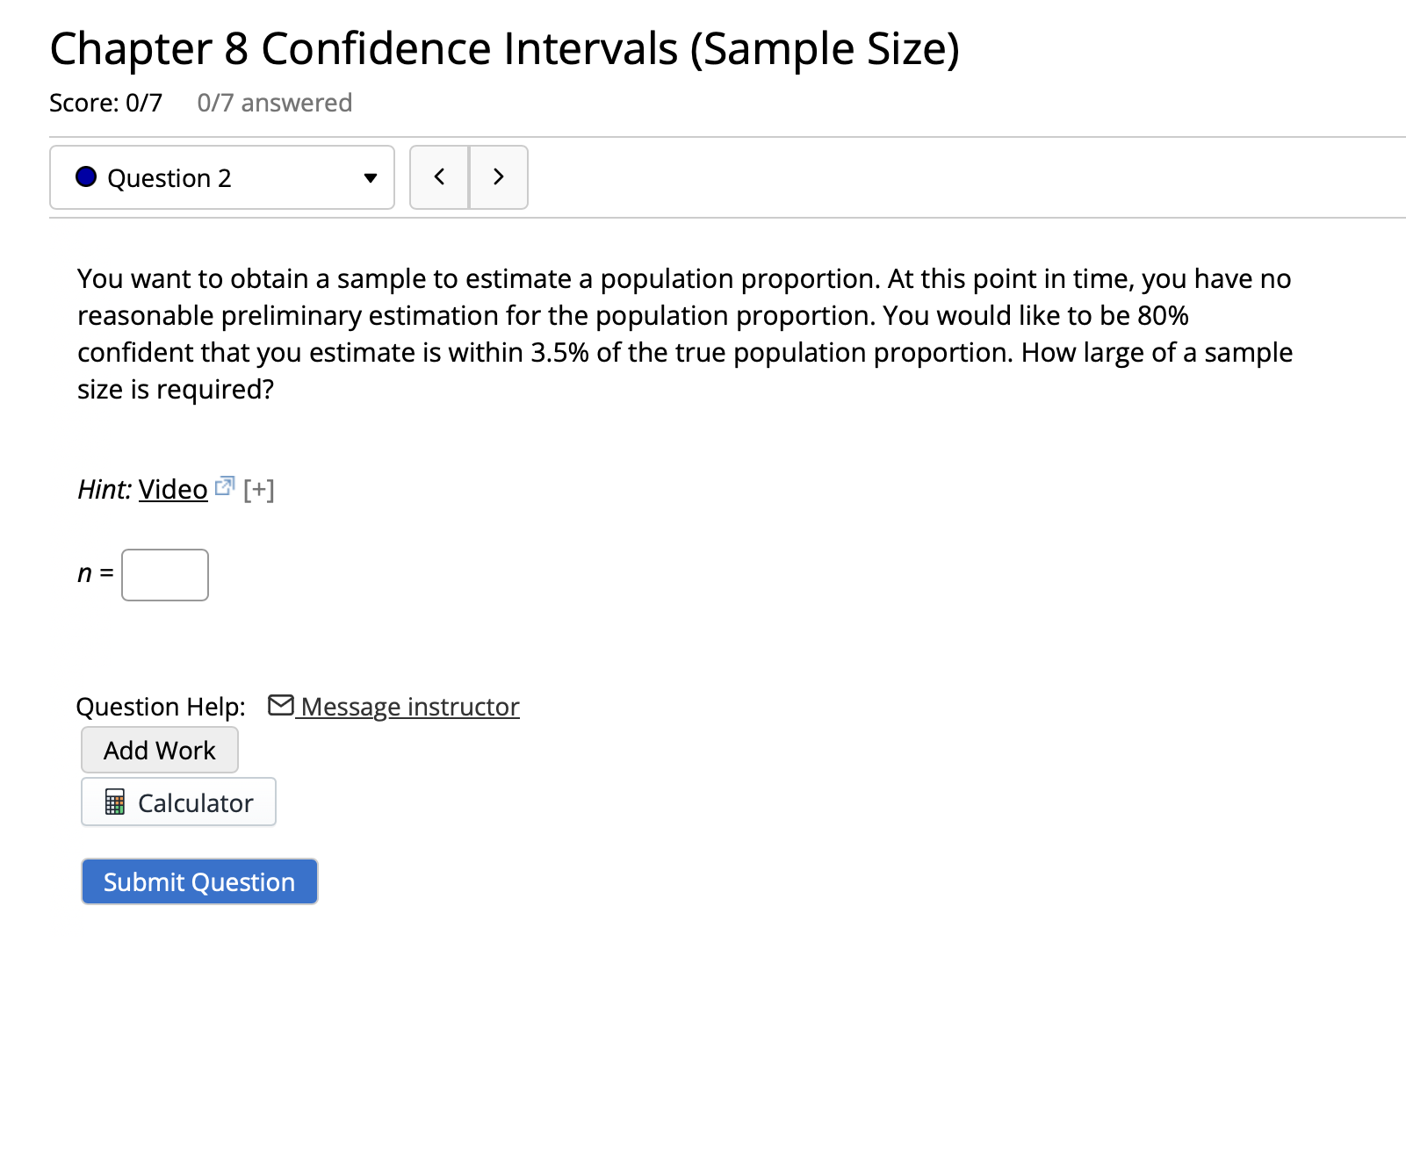Click the envelope icon beside Message instructor

coord(281,705)
